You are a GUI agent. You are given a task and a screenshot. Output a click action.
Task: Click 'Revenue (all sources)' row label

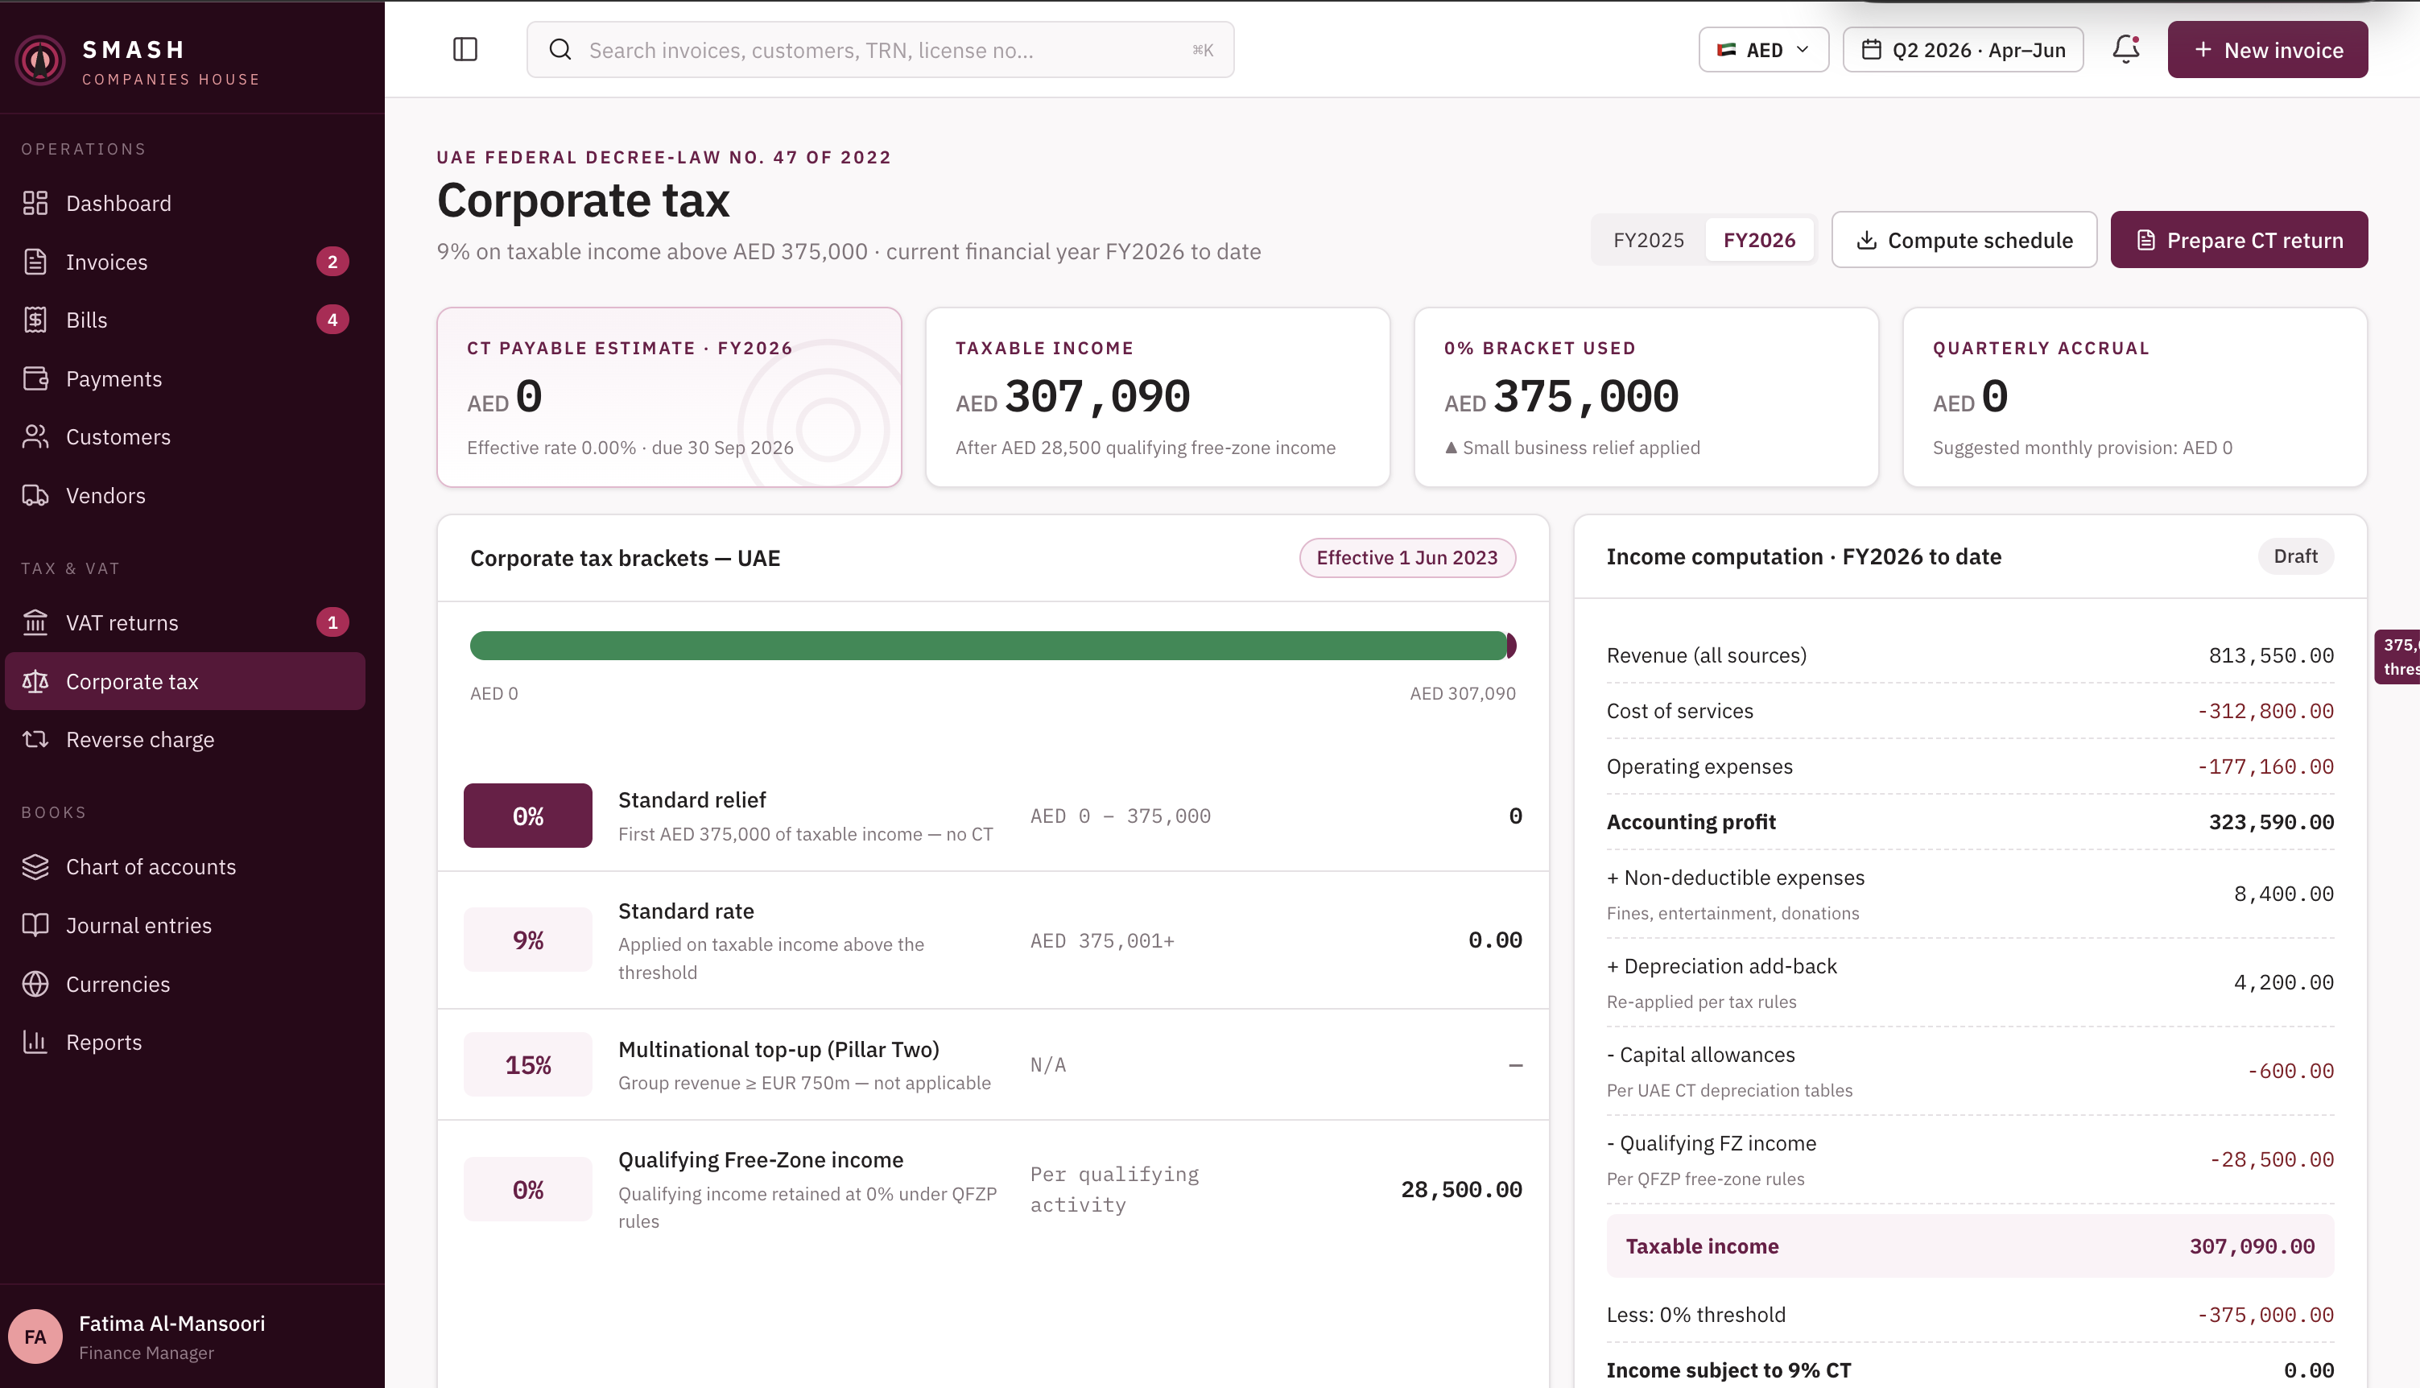click(x=1706, y=655)
